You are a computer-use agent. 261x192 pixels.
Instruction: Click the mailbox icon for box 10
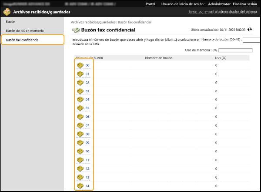point(80,151)
